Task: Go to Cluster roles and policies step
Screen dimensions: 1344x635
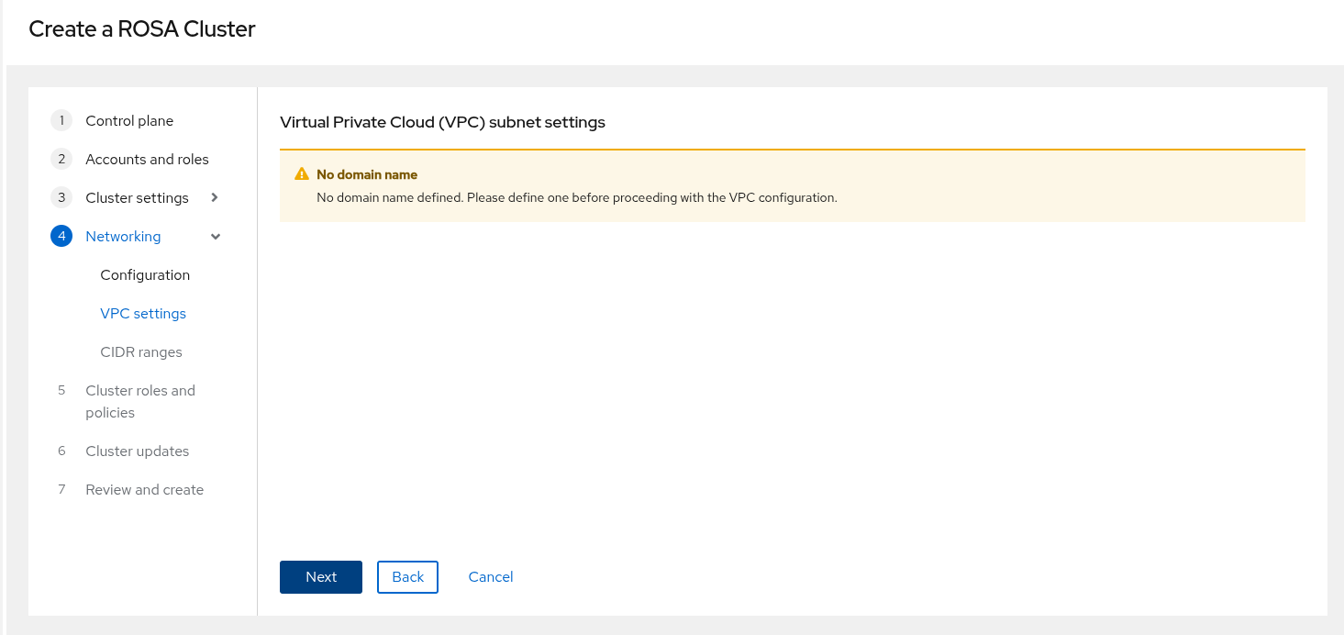Action: 140,401
